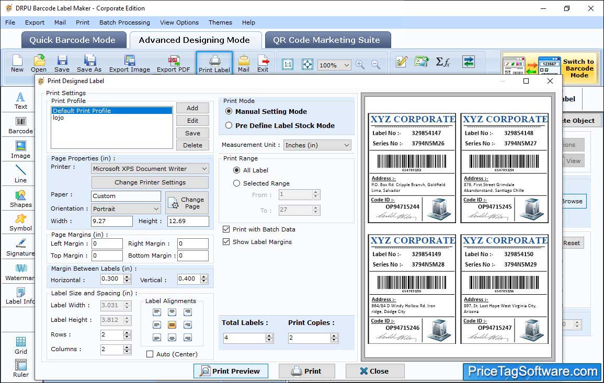The height and width of the screenshot is (383, 604).
Task: Click the zoom out magnifier icon
Action: (375, 65)
